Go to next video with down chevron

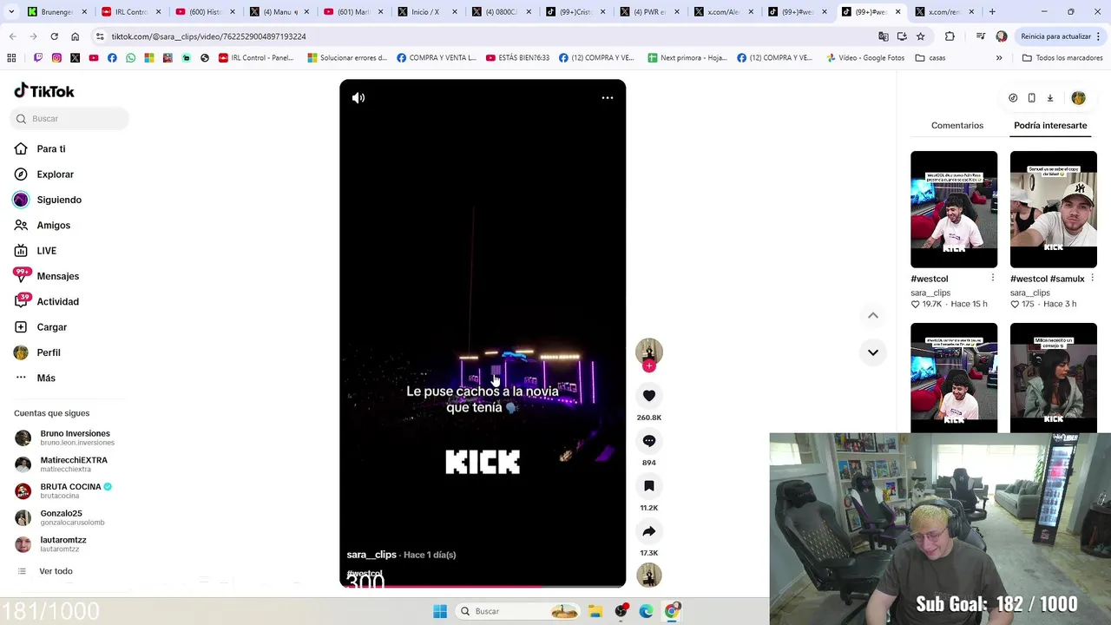(x=873, y=352)
